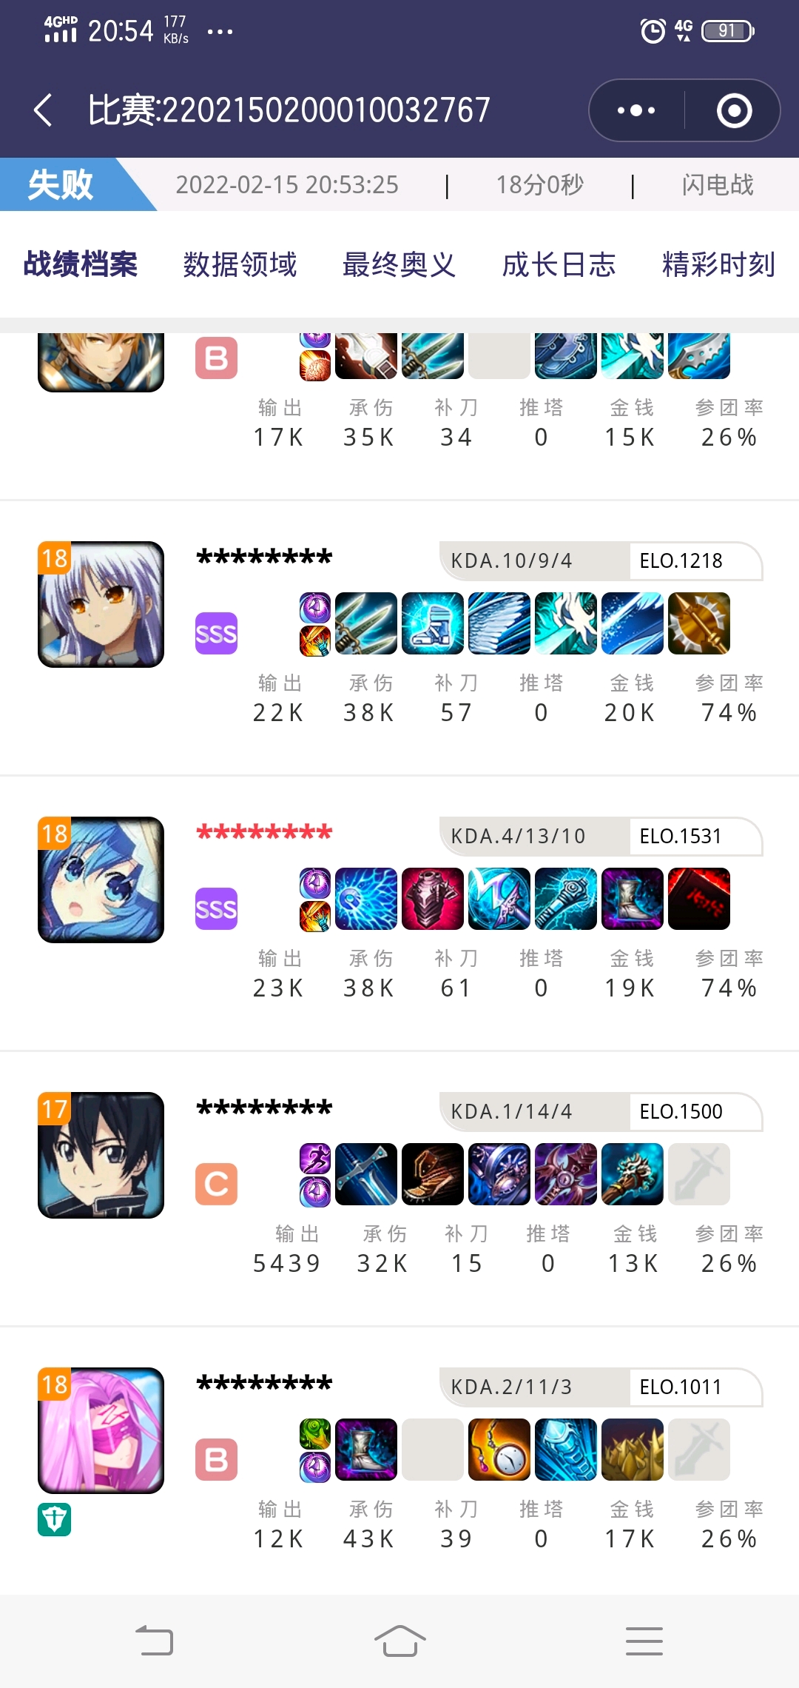Tap the orange C rating badge
Viewport: 799px width, 1688px height.
point(216,1184)
